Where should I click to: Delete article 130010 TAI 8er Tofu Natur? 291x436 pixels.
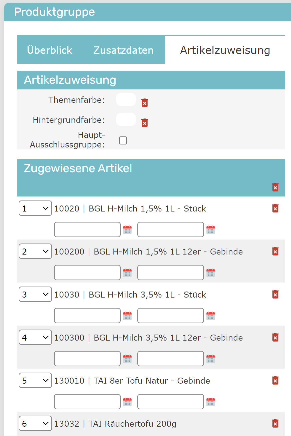pos(275,381)
